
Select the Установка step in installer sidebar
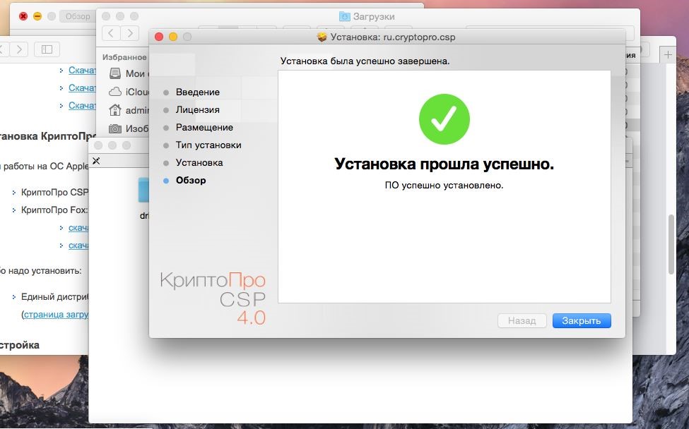point(199,162)
